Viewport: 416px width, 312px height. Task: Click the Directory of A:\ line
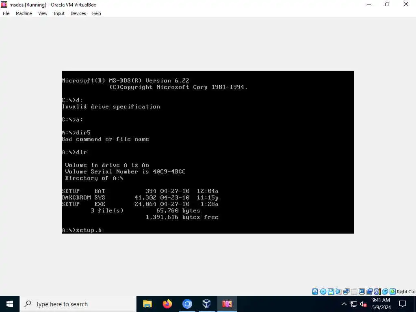click(x=94, y=178)
